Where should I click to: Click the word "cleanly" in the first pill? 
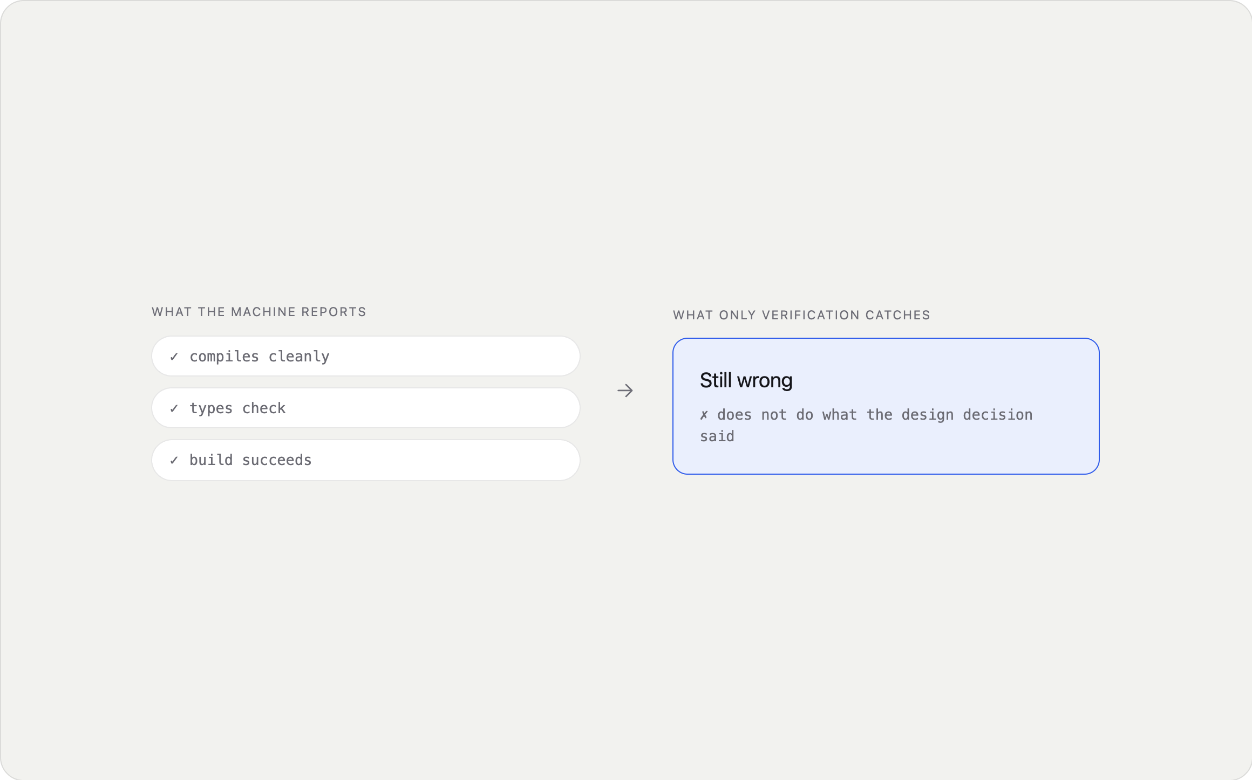click(x=299, y=357)
